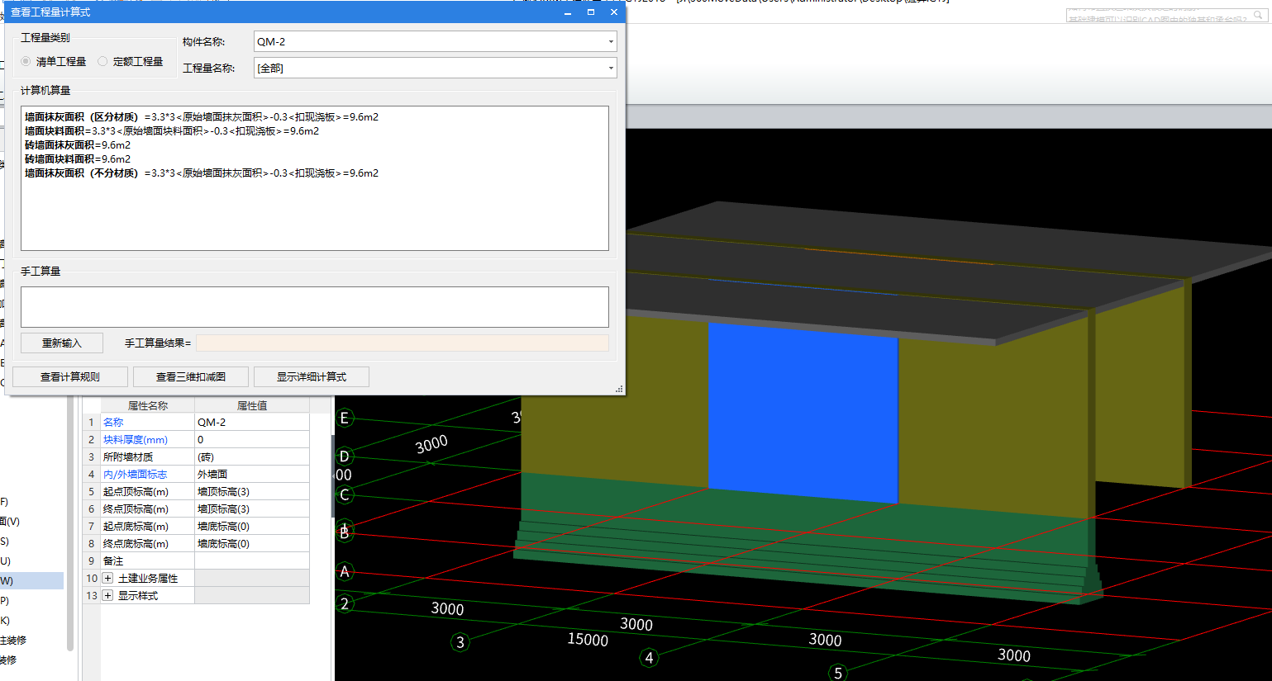
Task: Click the 手工算量结果 result field
Action: (x=403, y=343)
